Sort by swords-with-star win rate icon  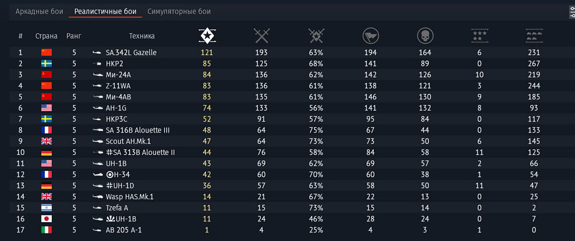pos(316,36)
